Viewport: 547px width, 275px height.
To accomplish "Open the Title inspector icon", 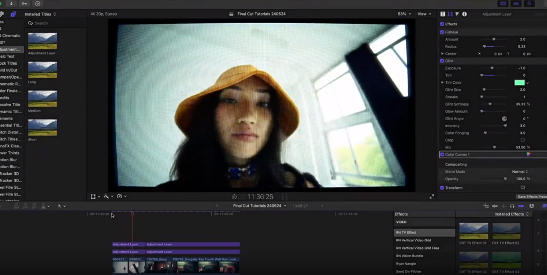I will click(443, 14).
